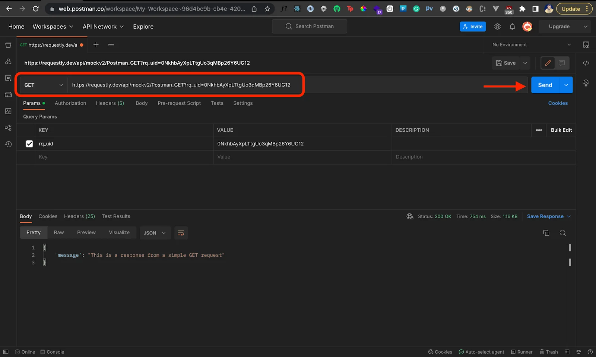Switch to comments mode
596x357 pixels.
point(562,63)
